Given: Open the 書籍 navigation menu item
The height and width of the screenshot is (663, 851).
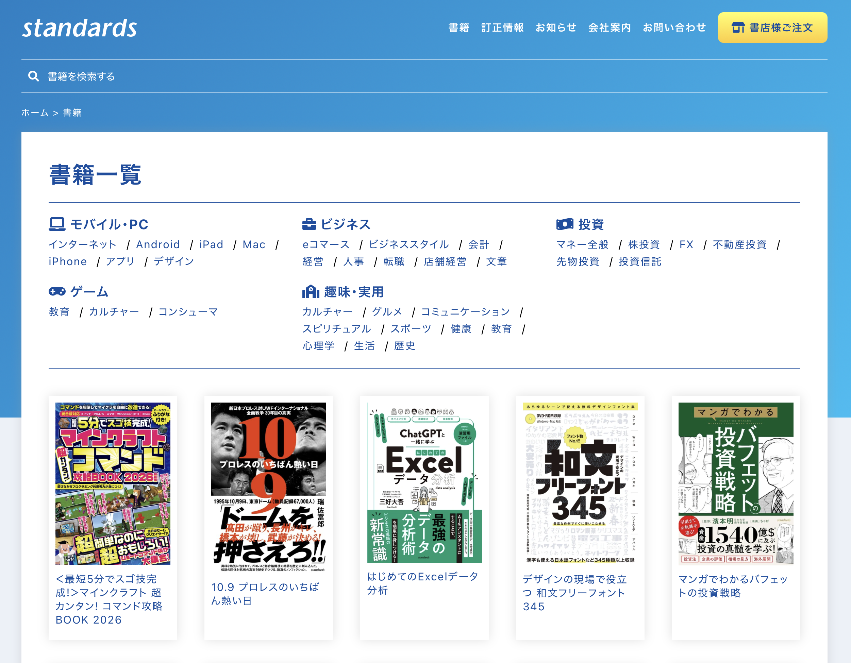Looking at the screenshot, I should click(458, 28).
